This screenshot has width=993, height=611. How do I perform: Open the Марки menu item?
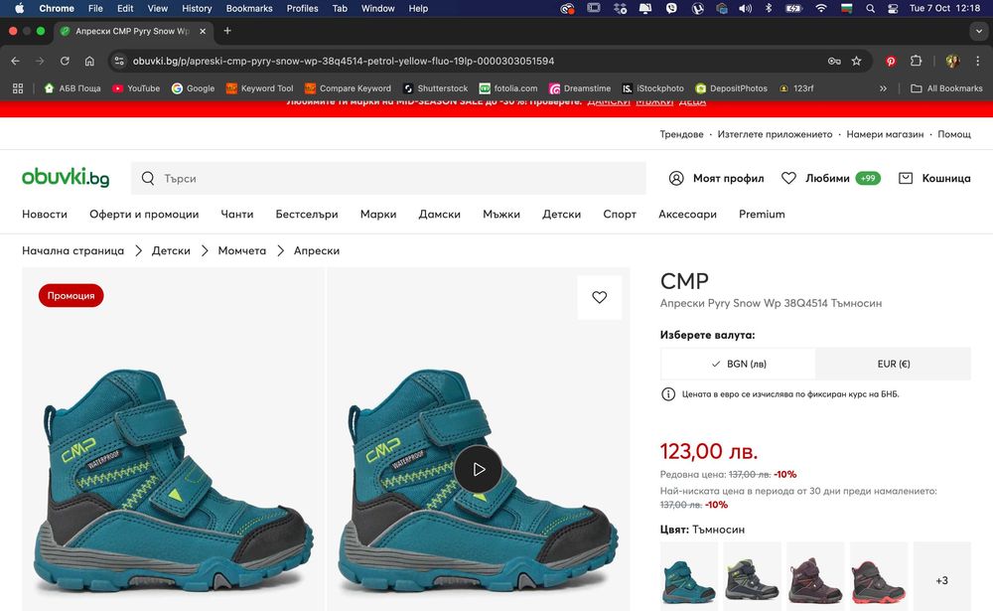378,215
